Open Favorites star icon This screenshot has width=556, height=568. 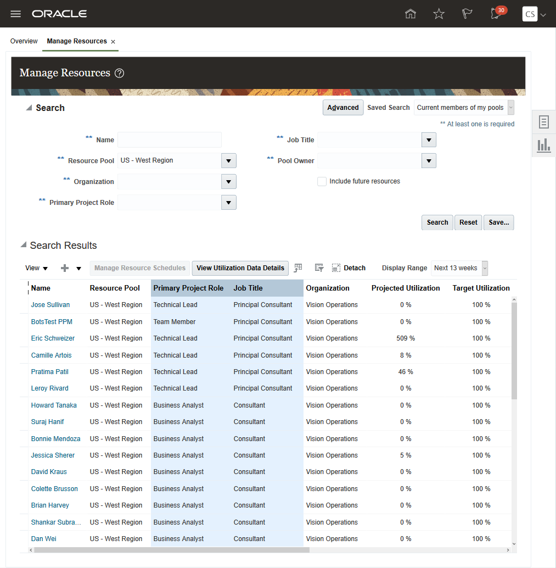439,14
